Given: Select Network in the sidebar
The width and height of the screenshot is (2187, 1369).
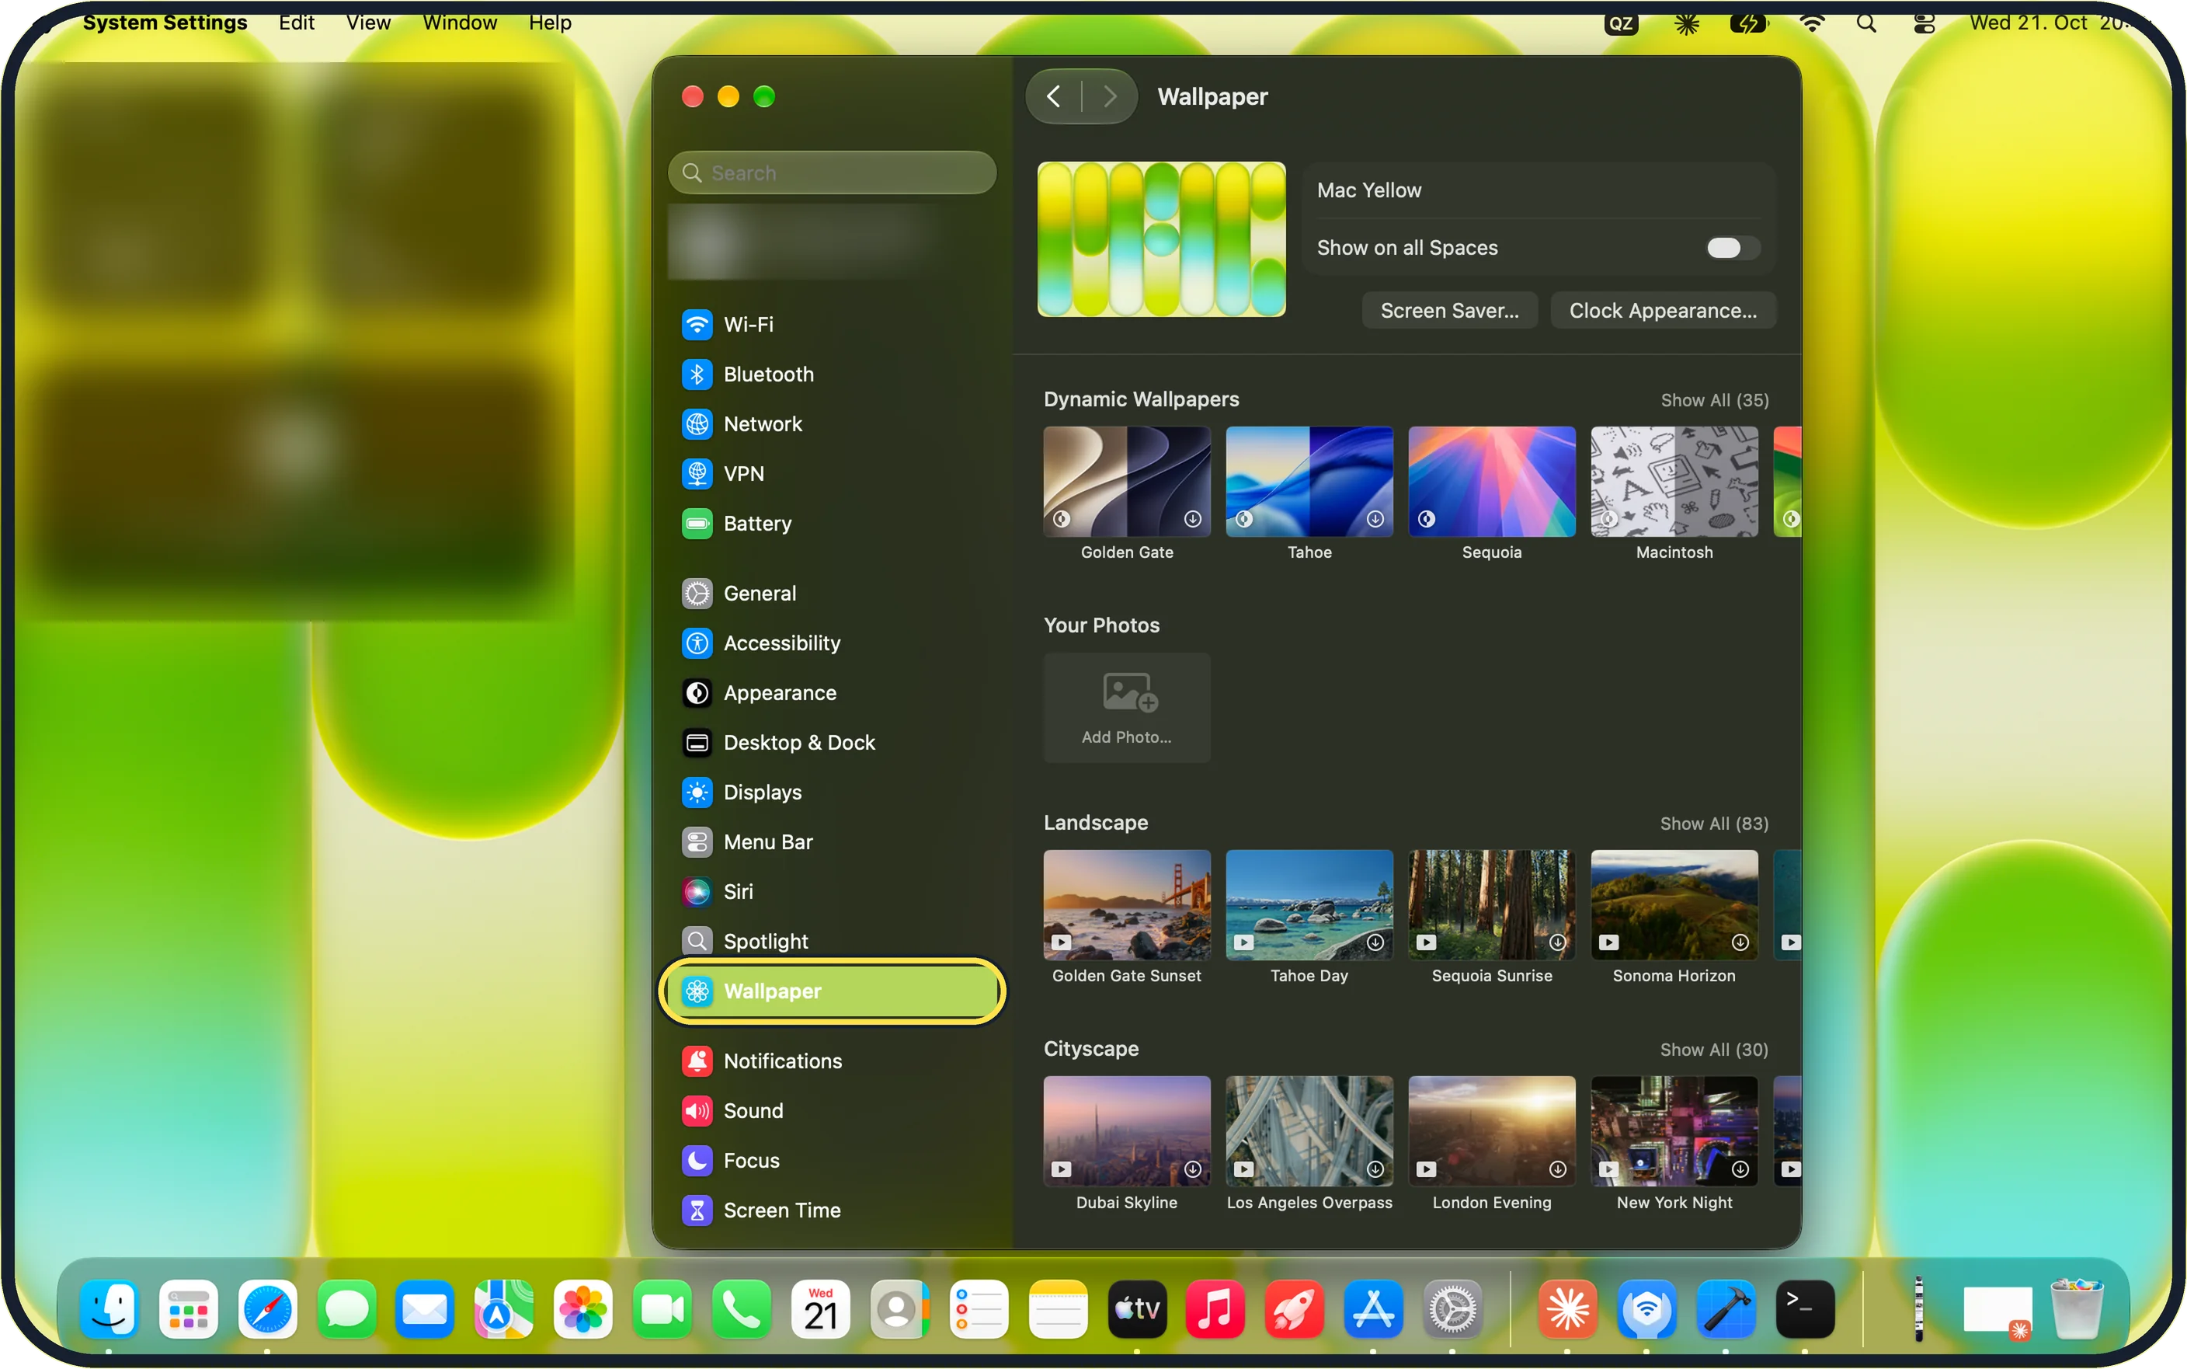Looking at the screenshot, I should [x=832, y=423].
